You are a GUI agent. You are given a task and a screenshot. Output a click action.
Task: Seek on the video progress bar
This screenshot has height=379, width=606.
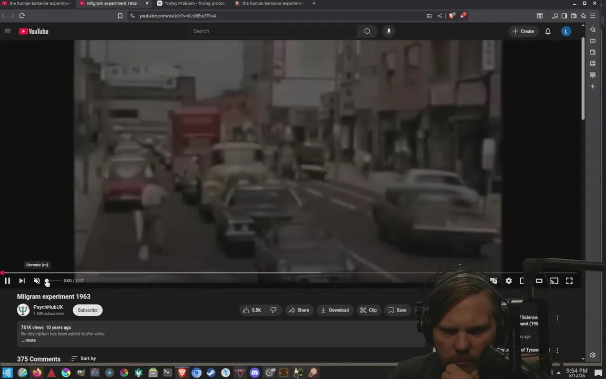click(x=289, y=273)
